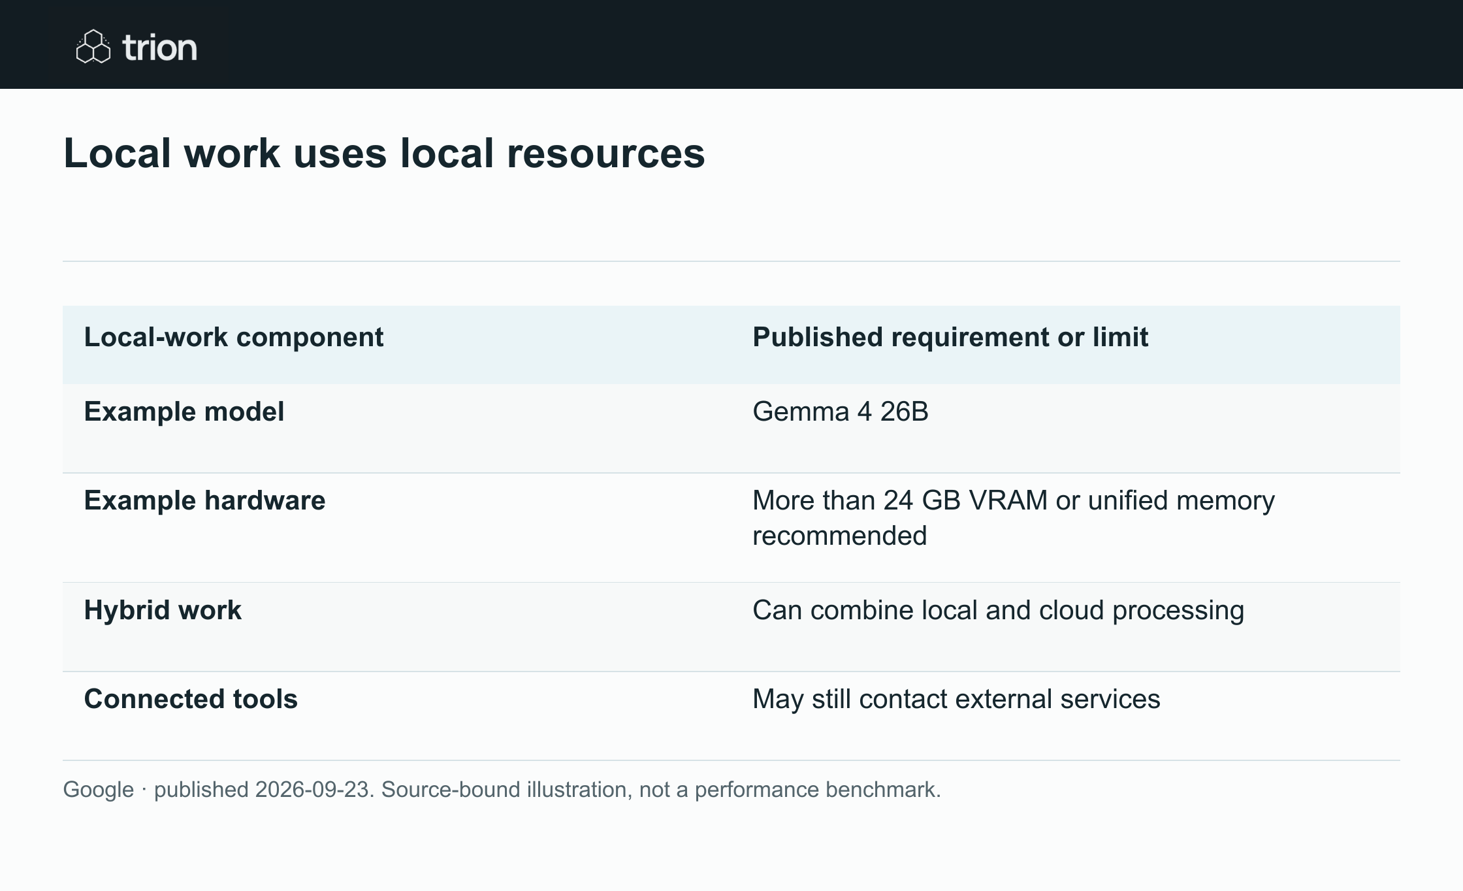Viewport: 1463px width, 891px height.
Task: Select the 'Example model' row label
Action: coord(184,412)
